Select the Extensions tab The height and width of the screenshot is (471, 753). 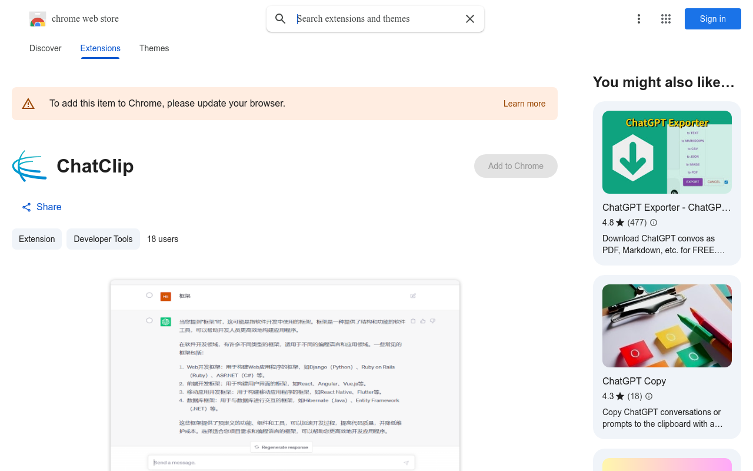(101, 48)
